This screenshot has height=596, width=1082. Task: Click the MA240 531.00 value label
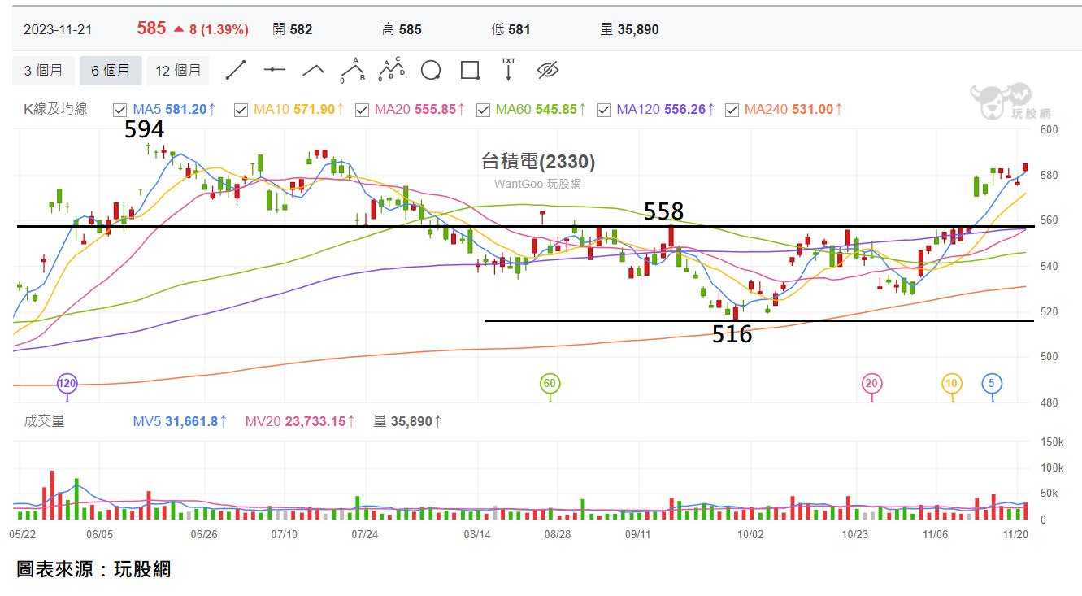(794, 109)
